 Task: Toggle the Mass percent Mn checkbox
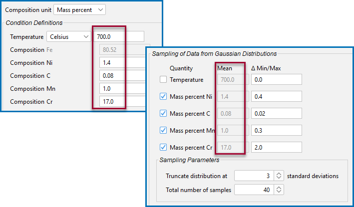coord(163,130)
